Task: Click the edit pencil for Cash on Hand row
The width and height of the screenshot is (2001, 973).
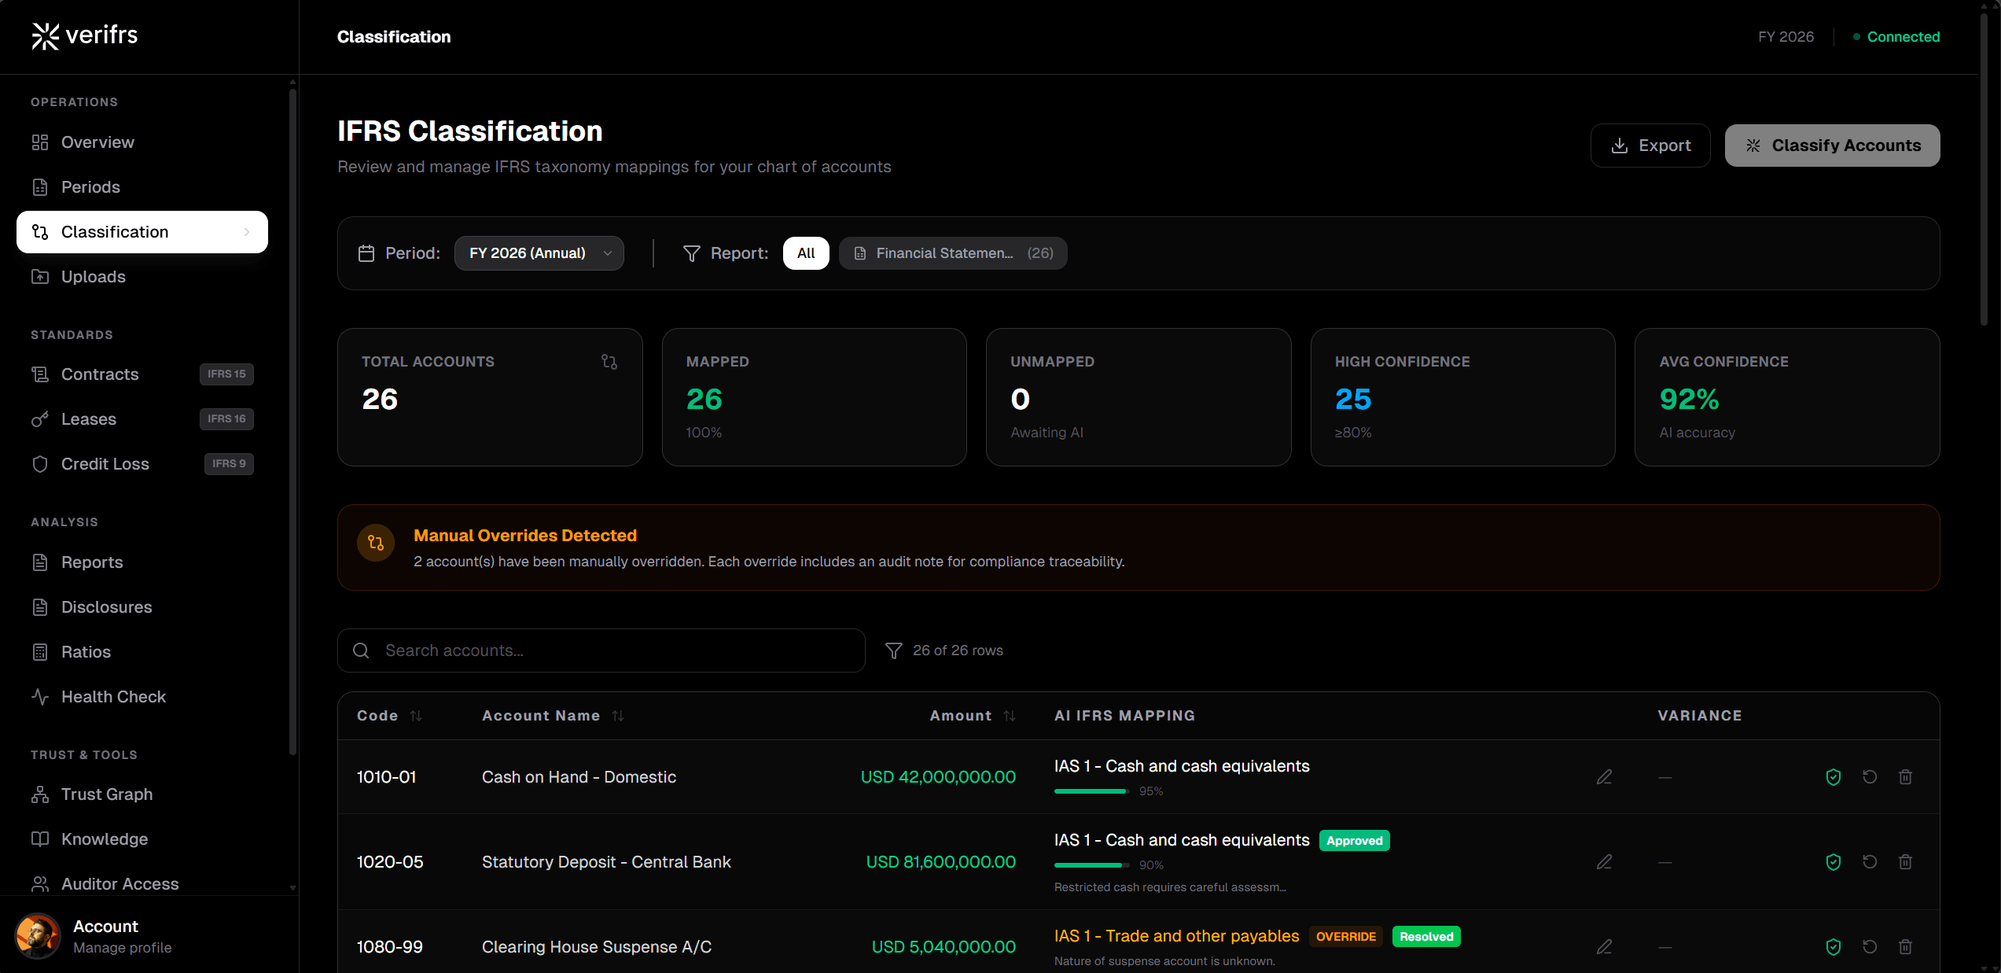Action: [x=1604, y=777]
